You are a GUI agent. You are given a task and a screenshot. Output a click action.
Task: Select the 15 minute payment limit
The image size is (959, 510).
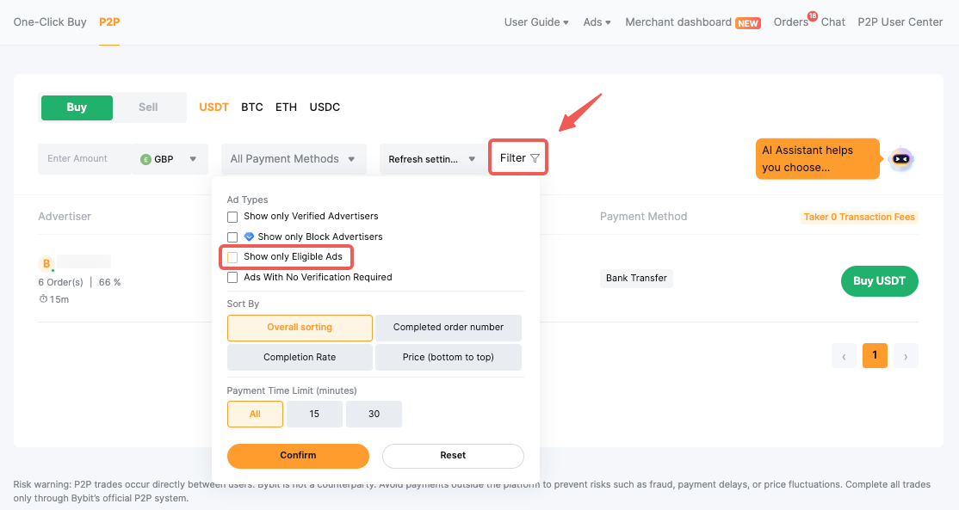click(x=314, y=414)
